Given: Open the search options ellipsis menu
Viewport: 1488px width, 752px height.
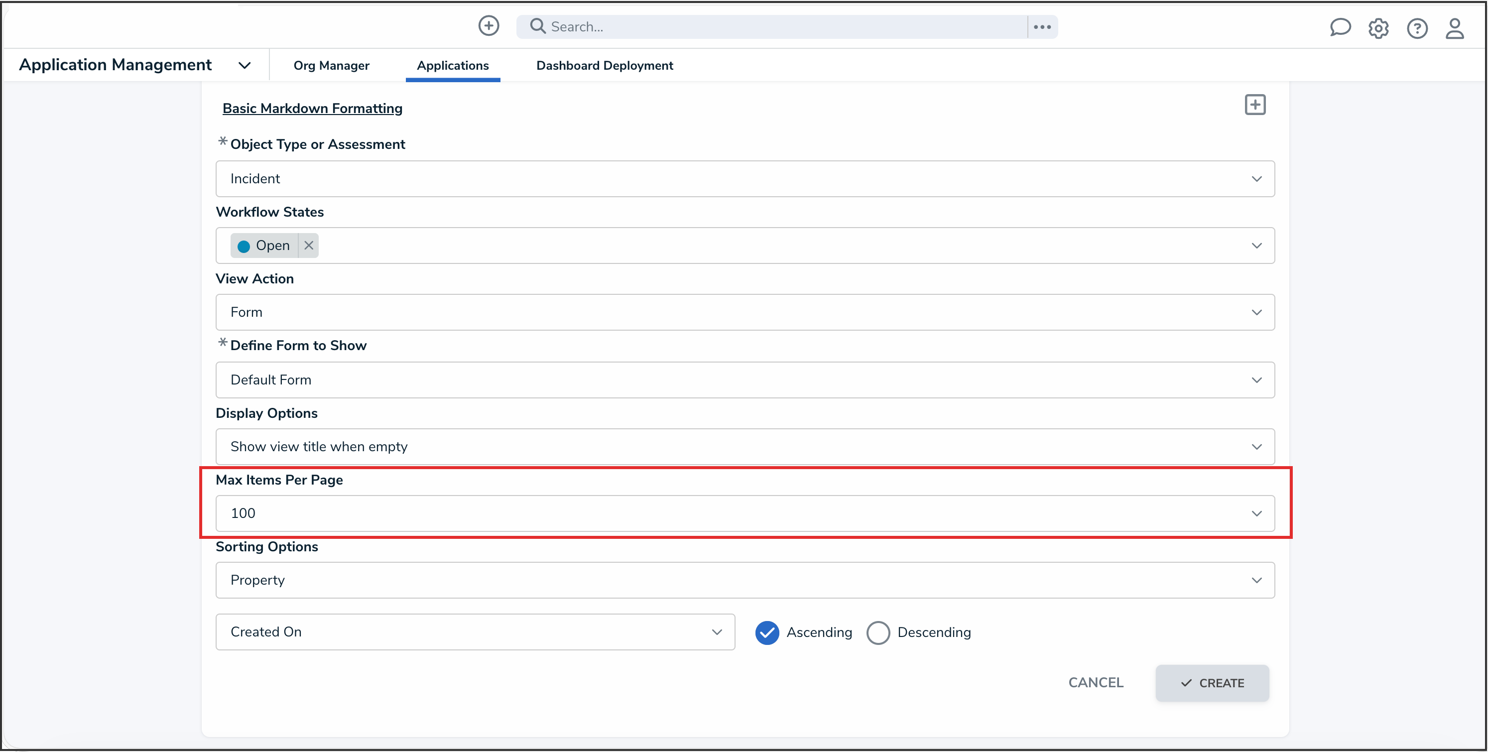Looking at the screenshot, I should click(x=1042, y=27).
